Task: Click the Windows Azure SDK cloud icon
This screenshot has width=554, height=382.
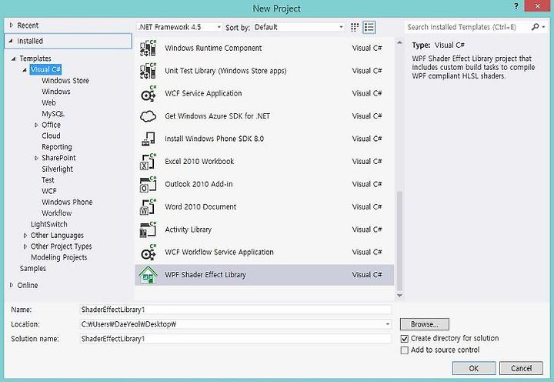Action: (148, 116)
